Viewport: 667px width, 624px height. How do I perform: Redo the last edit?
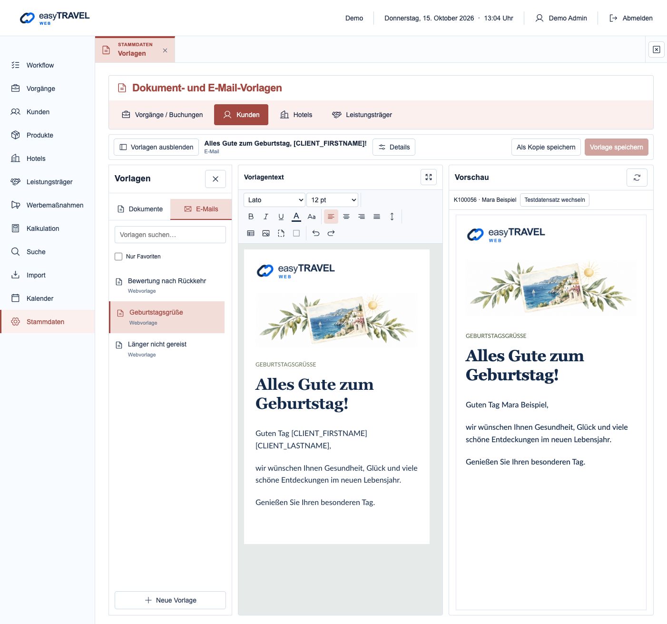[x=331, y=233]
